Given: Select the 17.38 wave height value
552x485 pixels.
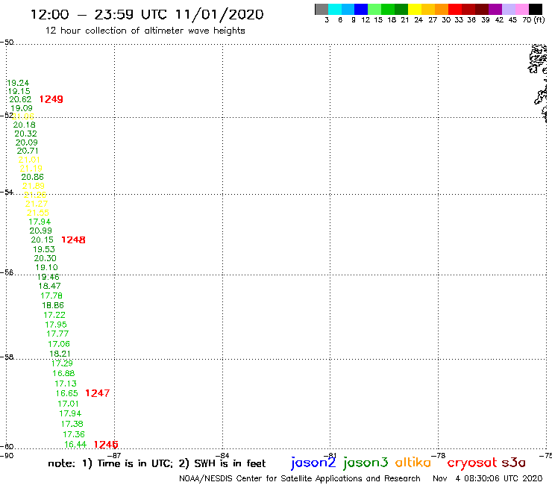Looking at the screenshot, I should pos(72,424).
